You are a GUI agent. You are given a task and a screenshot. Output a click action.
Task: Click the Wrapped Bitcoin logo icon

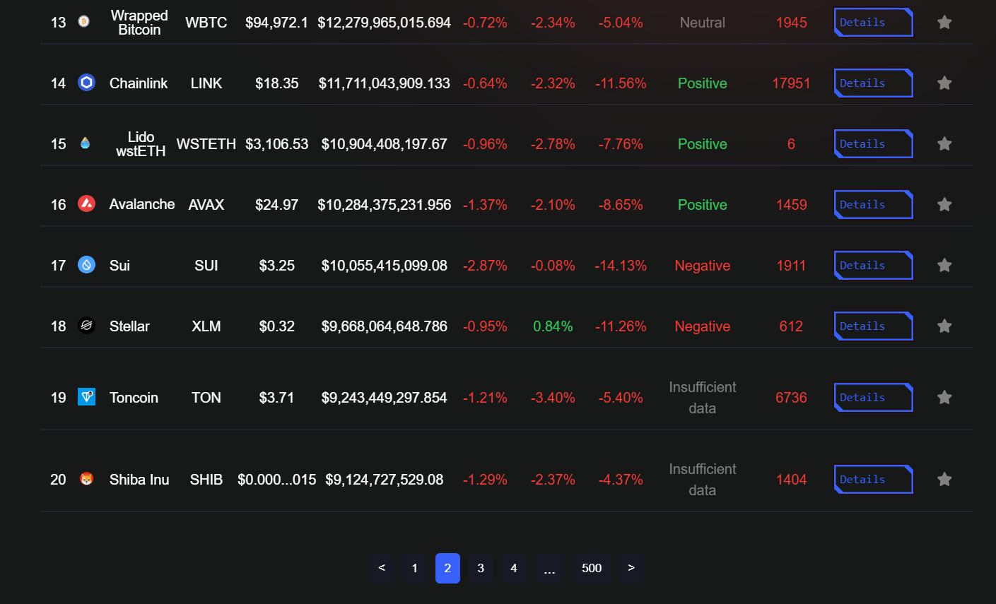(x=84, y=22)
